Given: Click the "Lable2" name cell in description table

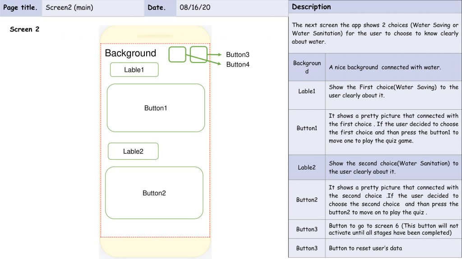Looking at the screenshot, I should point(307,167).
